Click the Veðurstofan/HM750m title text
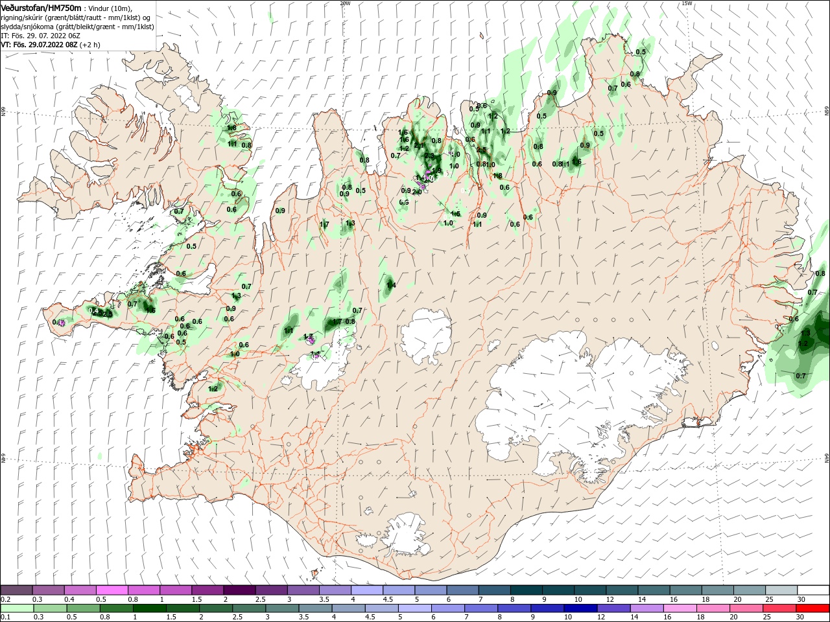This screenshot has width=830, height=622. point(41,8)
